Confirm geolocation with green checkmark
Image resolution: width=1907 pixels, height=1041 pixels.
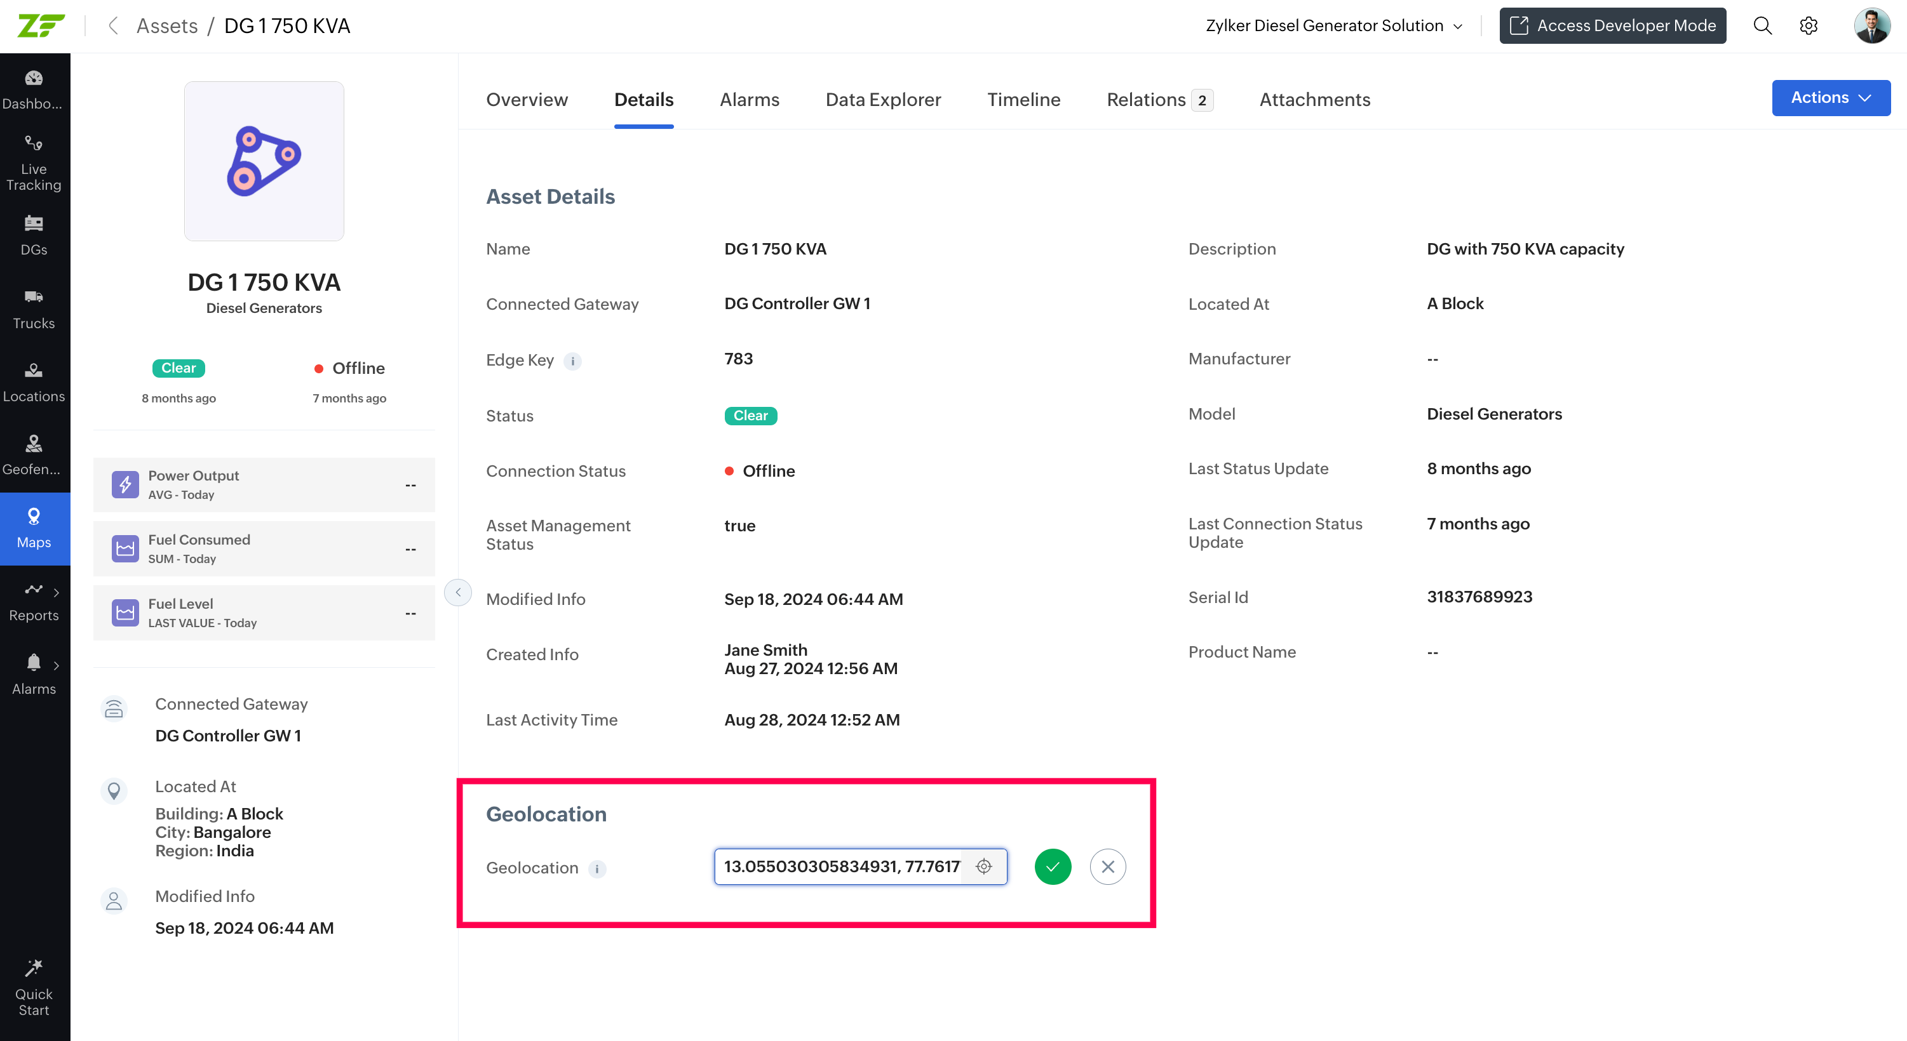(1052, 866)
